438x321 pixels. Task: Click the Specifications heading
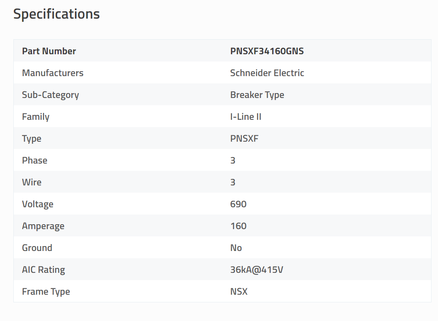tap(56, 14)
